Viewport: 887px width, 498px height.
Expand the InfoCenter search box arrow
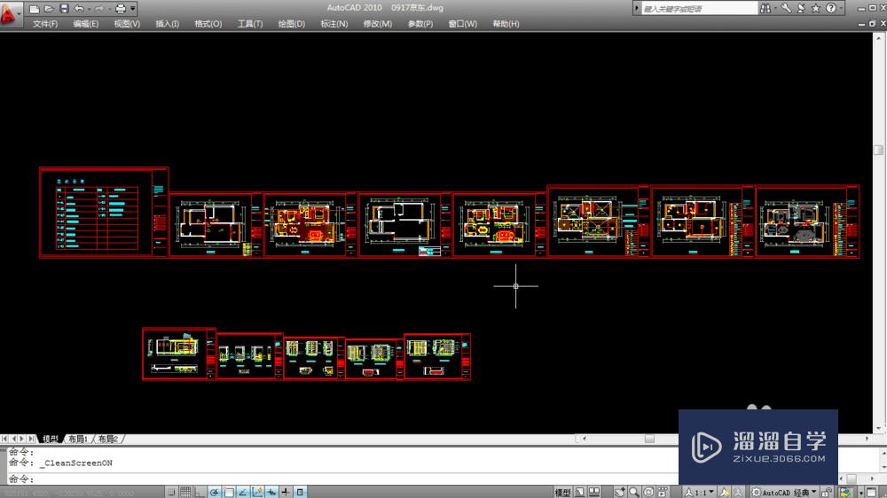(637, 9)
